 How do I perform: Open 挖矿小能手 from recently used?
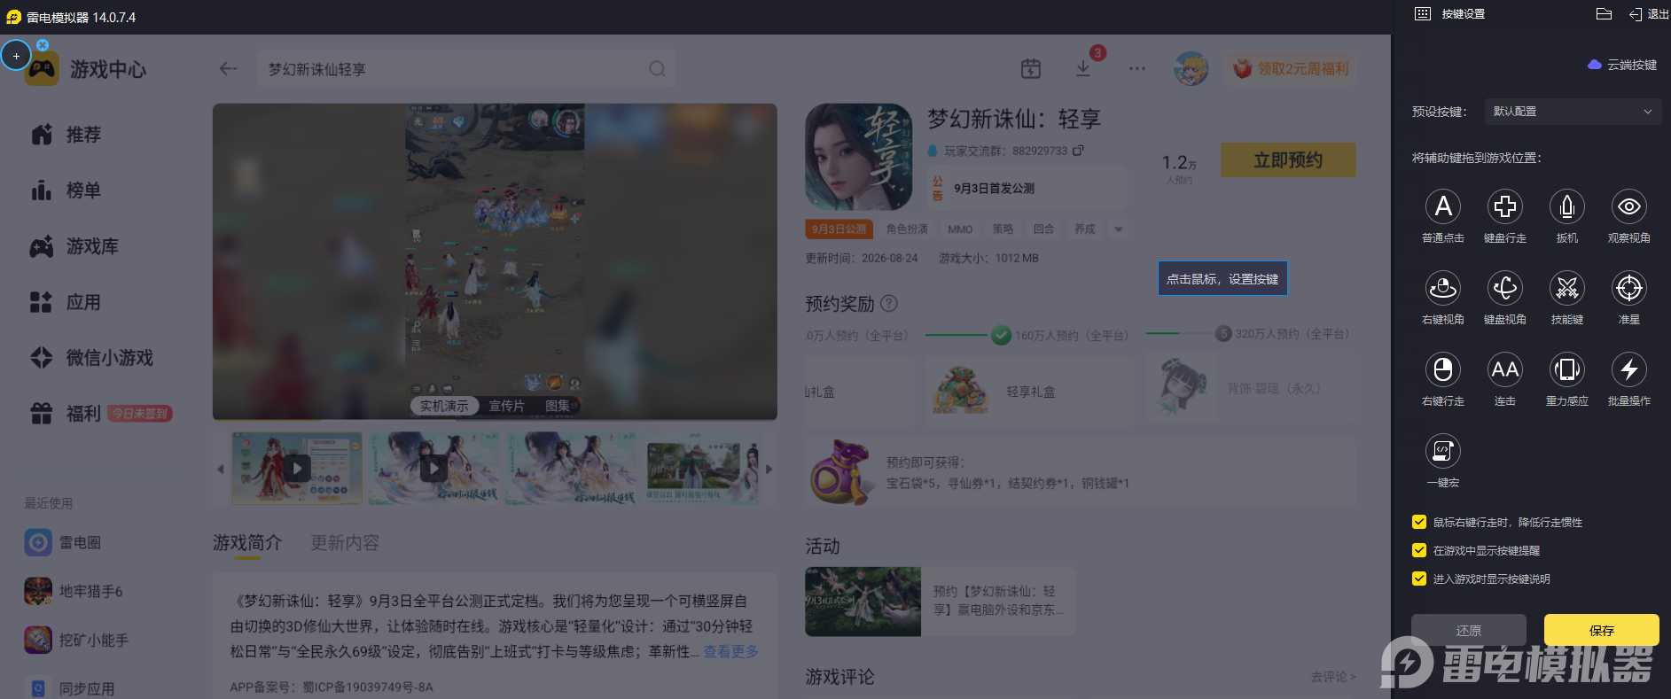[x=77, y=640]
